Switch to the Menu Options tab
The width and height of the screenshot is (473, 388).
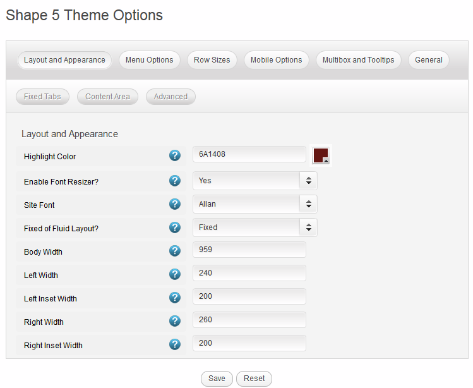pyautogui.click(x=149, y=60)
